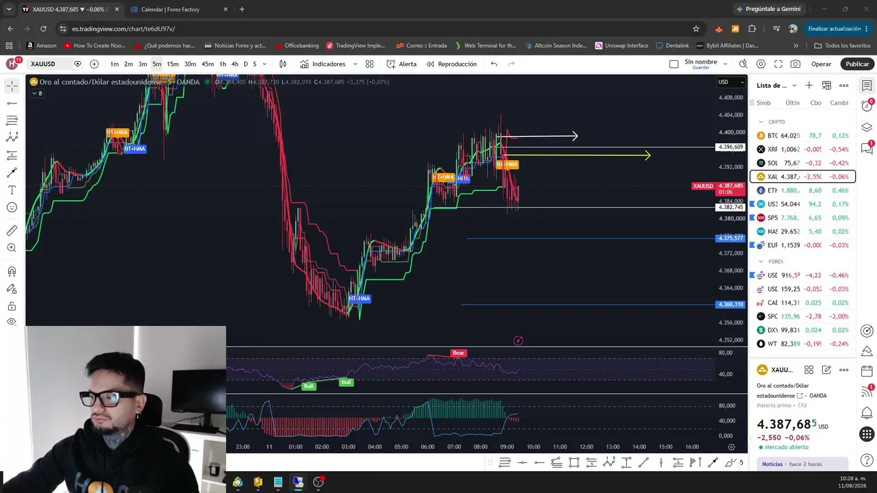The image size is (877, 493).
Task: Enter fullscreen chart mode
Action: (778, 64)
